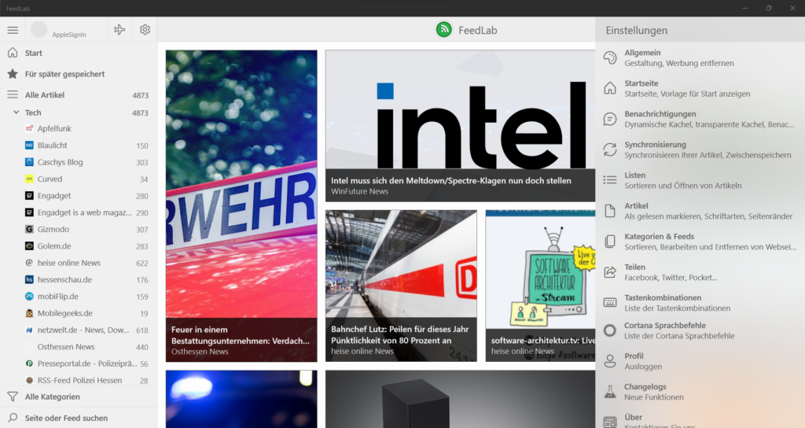Image resolution: width=805 pixels, height=428 pixels.
Task: Click the Cortana circle icon
Action: point(609,330)
